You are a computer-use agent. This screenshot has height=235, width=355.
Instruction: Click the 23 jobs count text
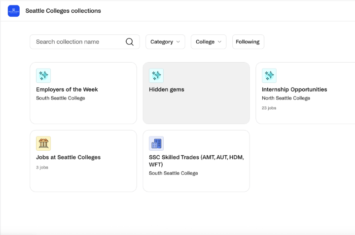(269, 108)
